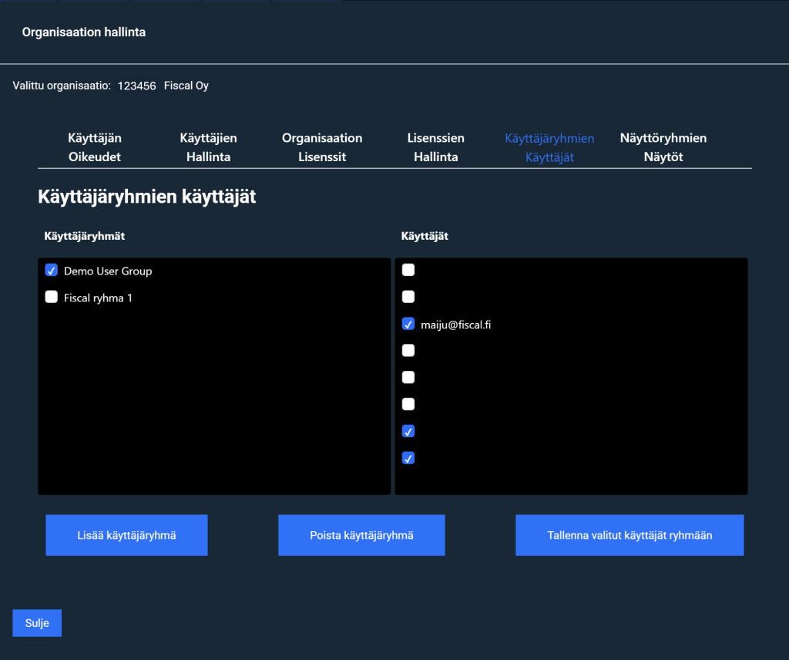Tick the unchecked box directly below maiju@fiscal.fi
The height and width of the screenshot is (660, 789).
(408, 351)
